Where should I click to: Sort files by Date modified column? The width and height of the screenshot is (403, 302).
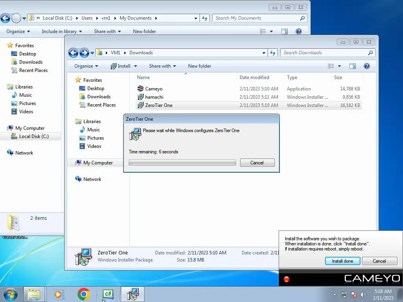[254, 77]
